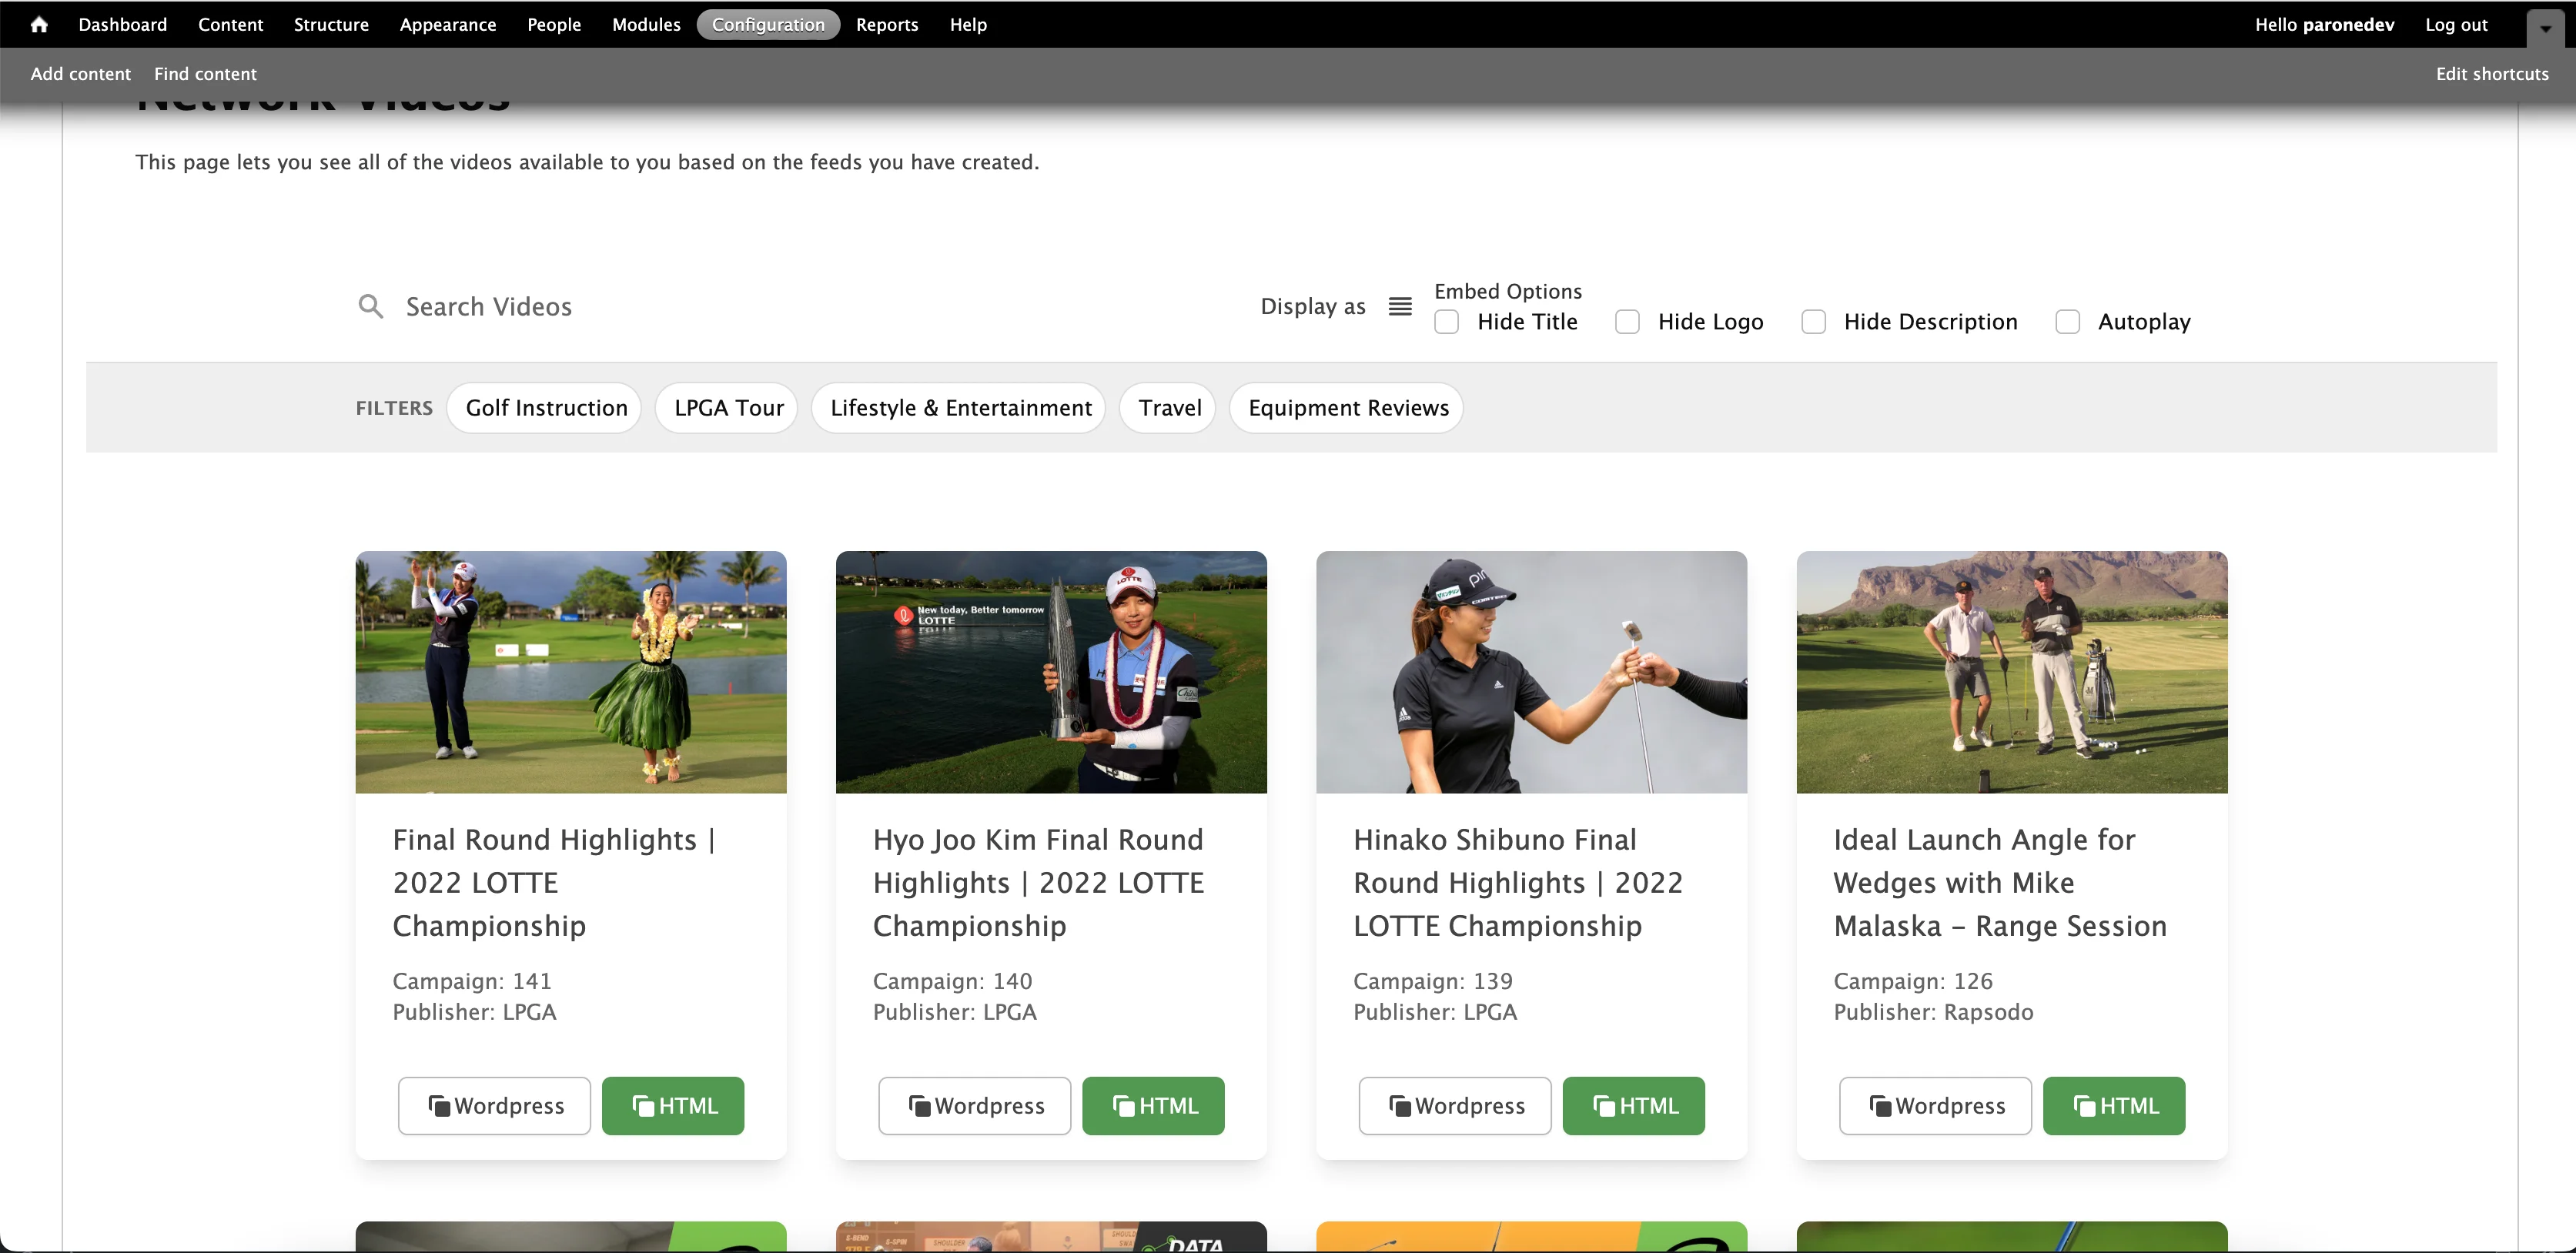2576x1253 pixels.
Task: Check the Hide Description option
Action: 1813,322
